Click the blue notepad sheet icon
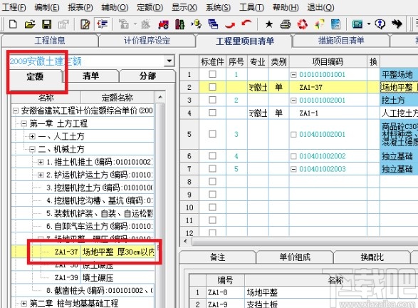Image resolution: width=418 pixels, height=308 pixels. point(335,24)
